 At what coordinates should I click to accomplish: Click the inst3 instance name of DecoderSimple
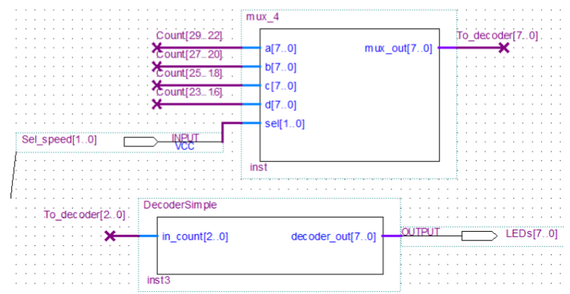pos(159,280)
